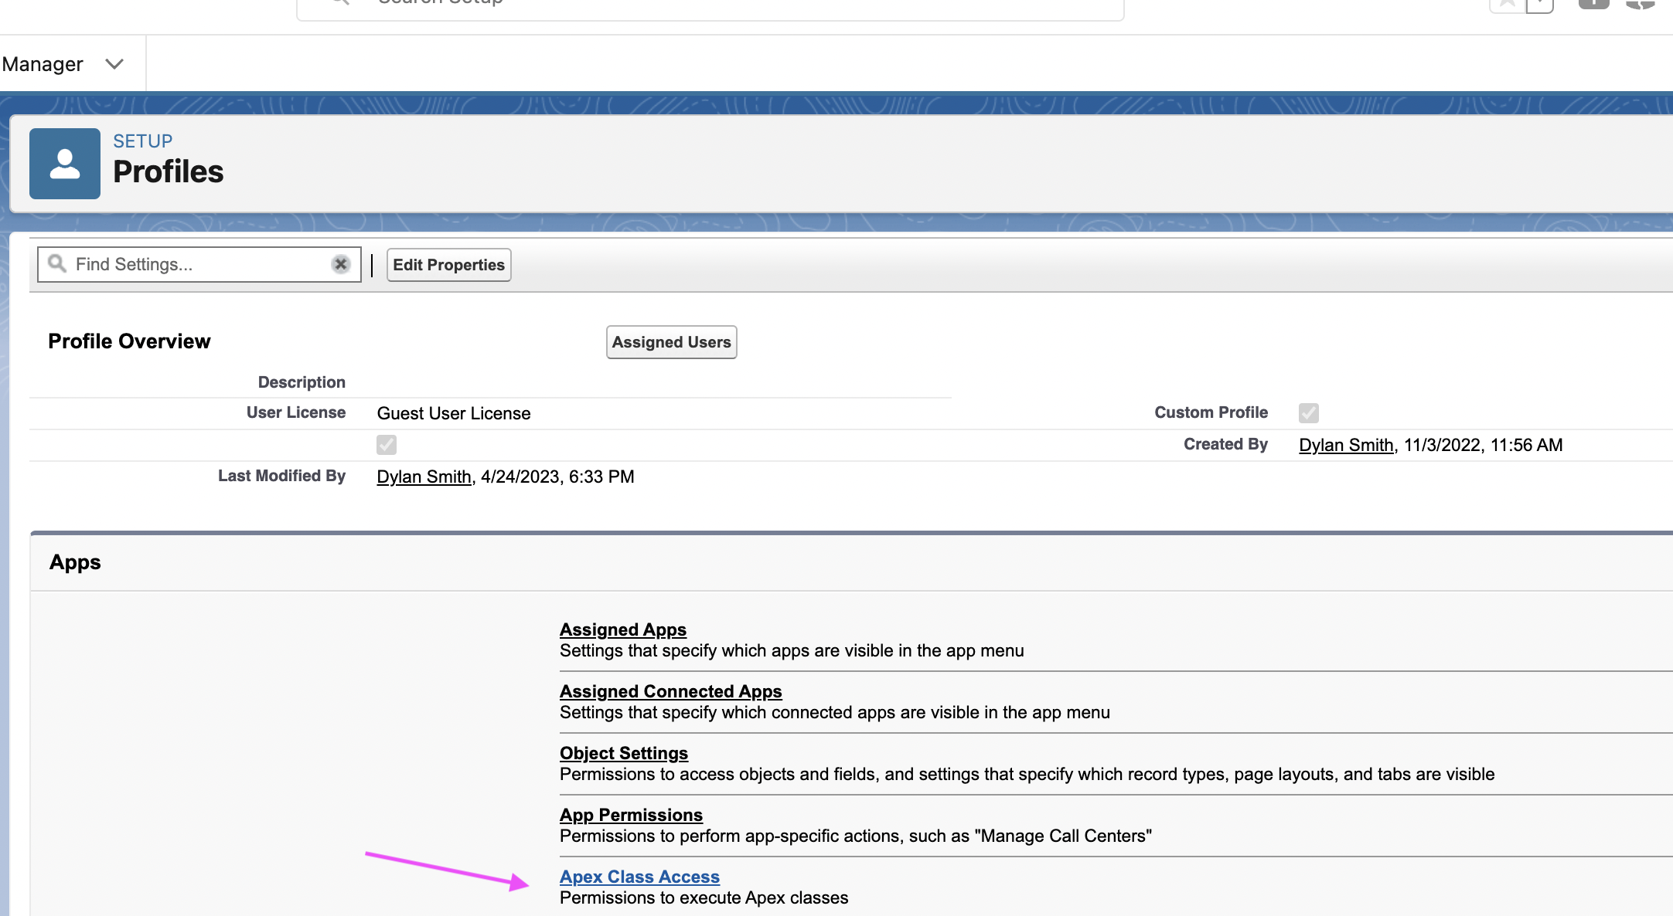Open Assigned Connected Apps settings
The image size is (1673, 916).
[670, 691]
